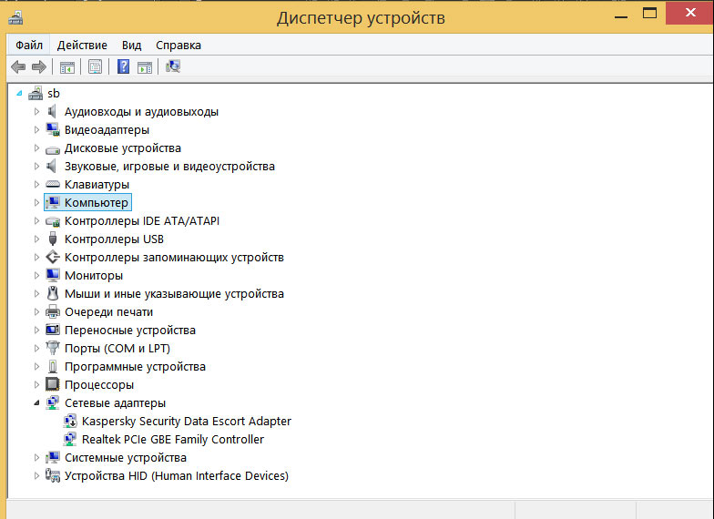Click the Back arrow toolbar icon
Image resolution: width=714 pixels, height=519 pixels.
(x=18, y=67)
